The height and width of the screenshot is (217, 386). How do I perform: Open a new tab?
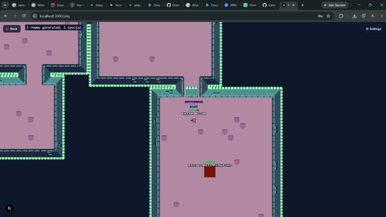click(303, 5)
